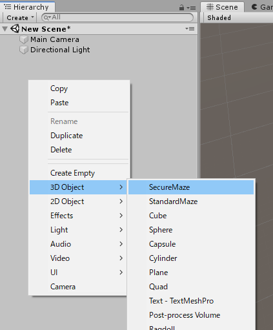Create a Cylinder from the submenu
Image resolution: width=273 pixels, height=330 pixels.
(191, 258)
